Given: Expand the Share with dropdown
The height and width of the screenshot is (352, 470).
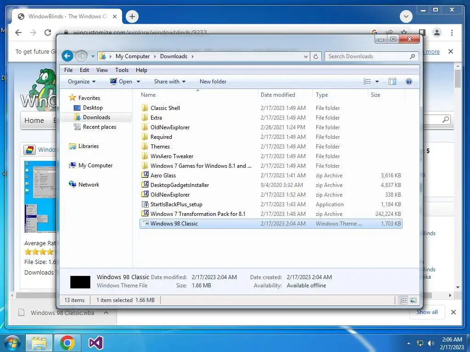Looking at the screenshot, I should coord(170,82).
